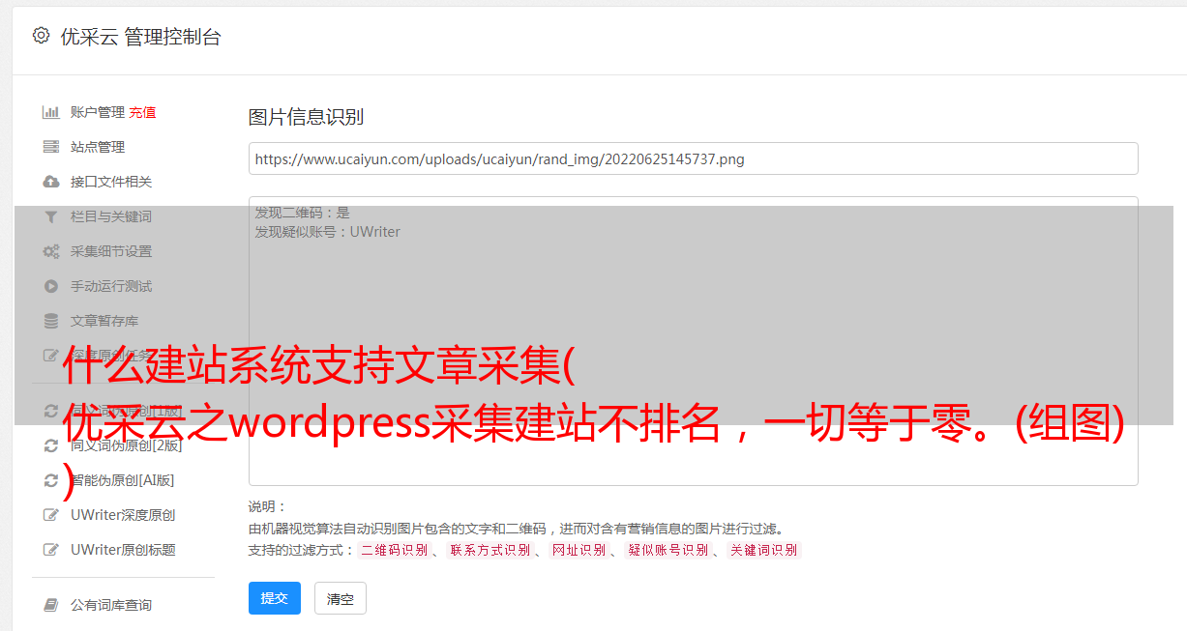Click the 二维码识别 filter tag
Viewport: 1187px width, 631px height.
coord(394,550)
